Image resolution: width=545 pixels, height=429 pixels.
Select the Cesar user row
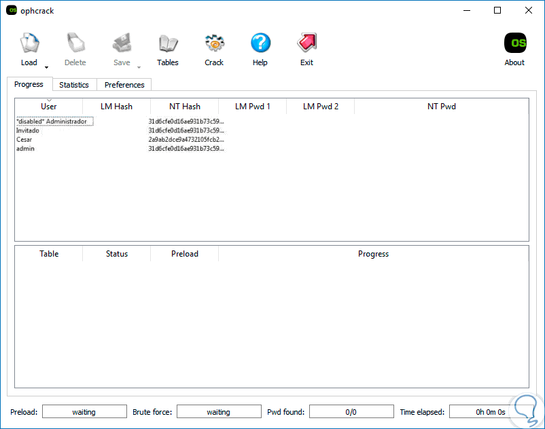(24, 140)
